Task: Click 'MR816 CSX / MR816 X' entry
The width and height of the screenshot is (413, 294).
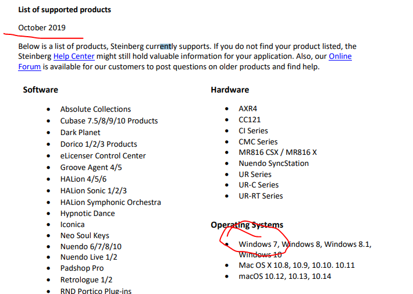Action: [x=277, y=153]
